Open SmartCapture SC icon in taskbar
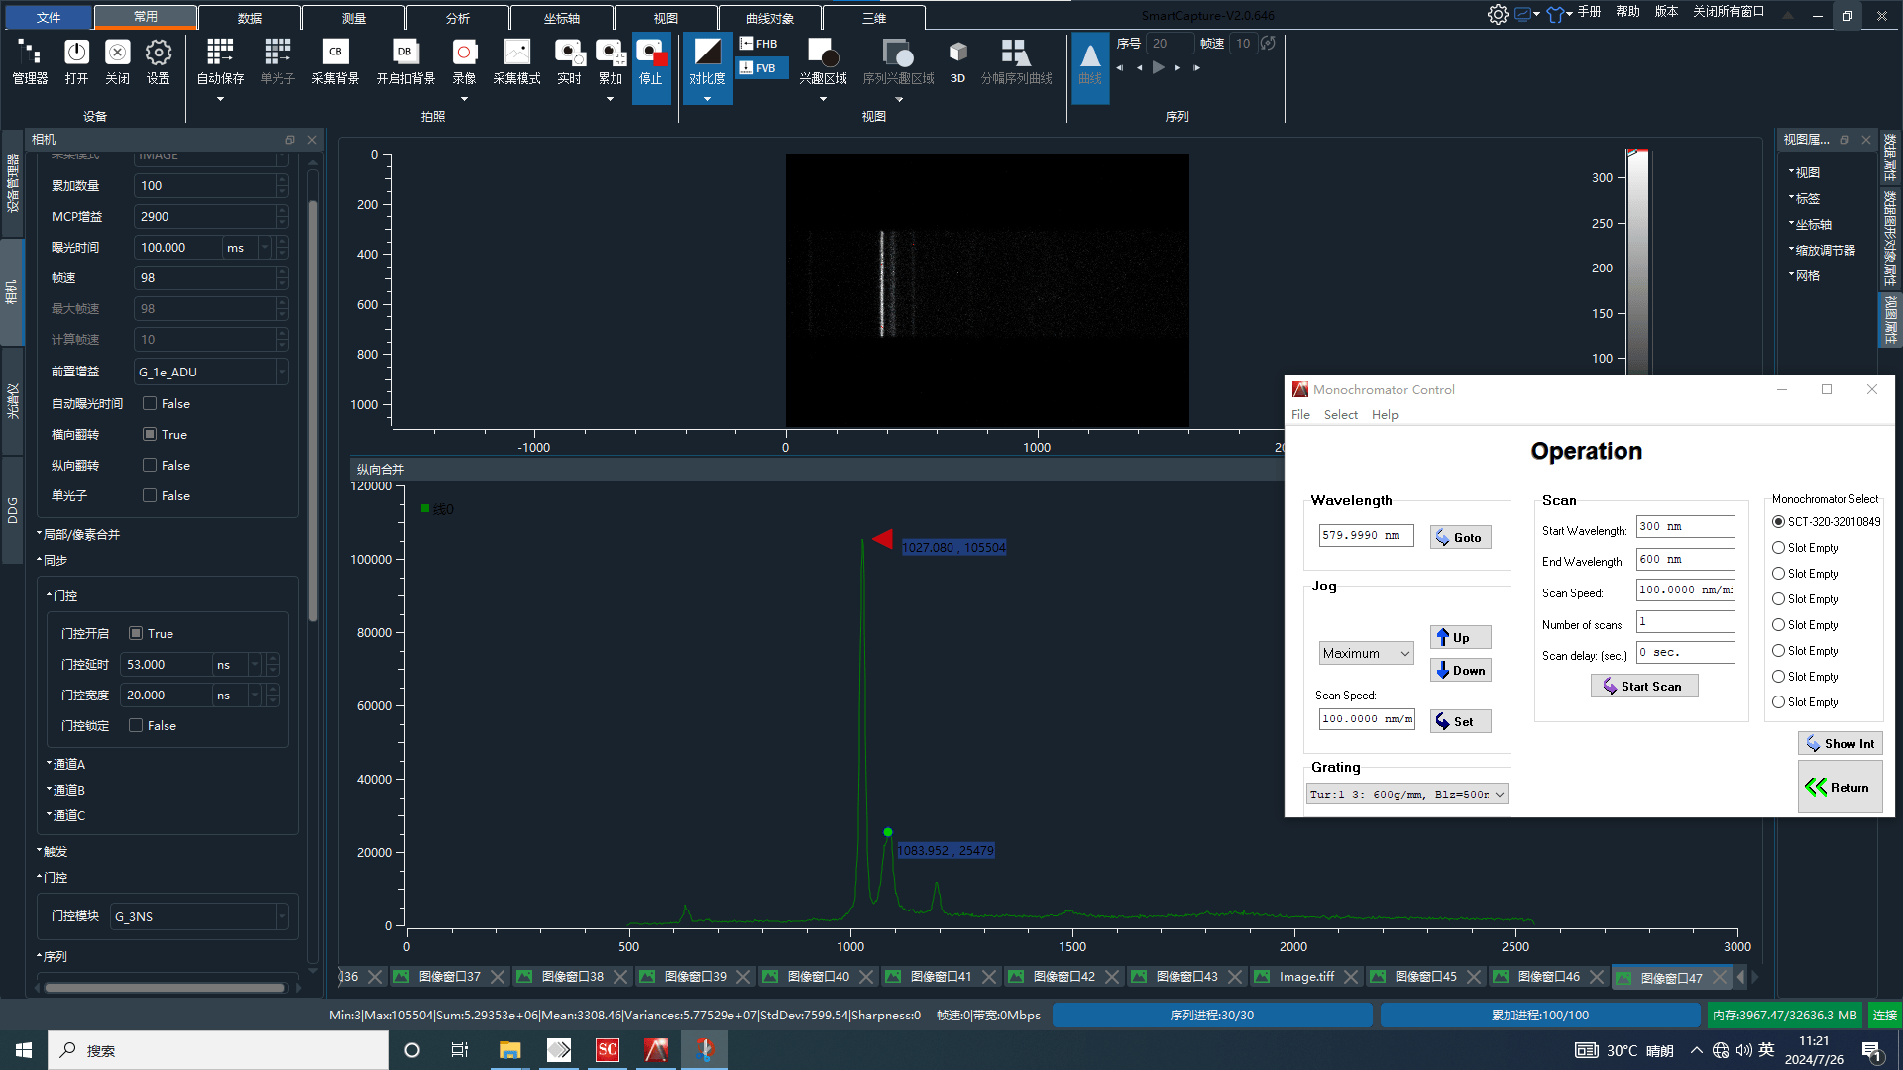 point(607,1050)
